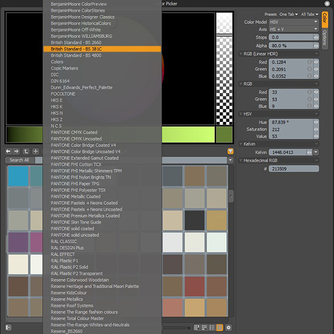Viewport: 334px width, 334px height.
Task: Click the round pin button in title bar
Action: point(327,3)
